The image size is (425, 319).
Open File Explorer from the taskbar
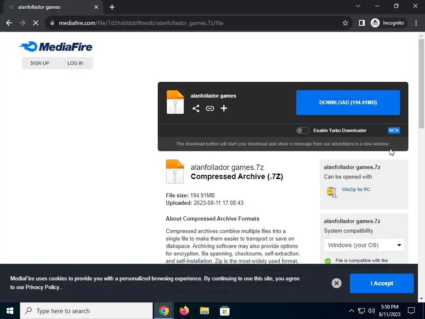click(204, 311)
